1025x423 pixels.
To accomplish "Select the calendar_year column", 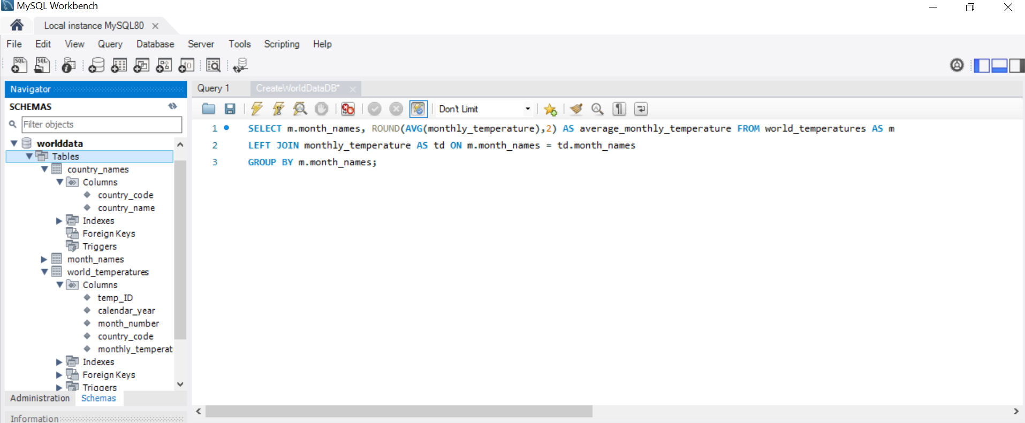I will coord(126,311).
